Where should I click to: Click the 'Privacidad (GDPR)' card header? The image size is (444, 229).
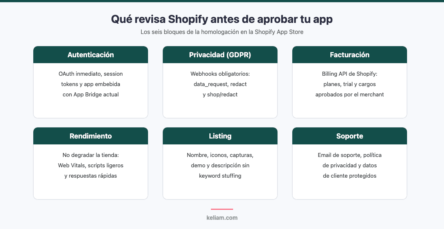220,55
